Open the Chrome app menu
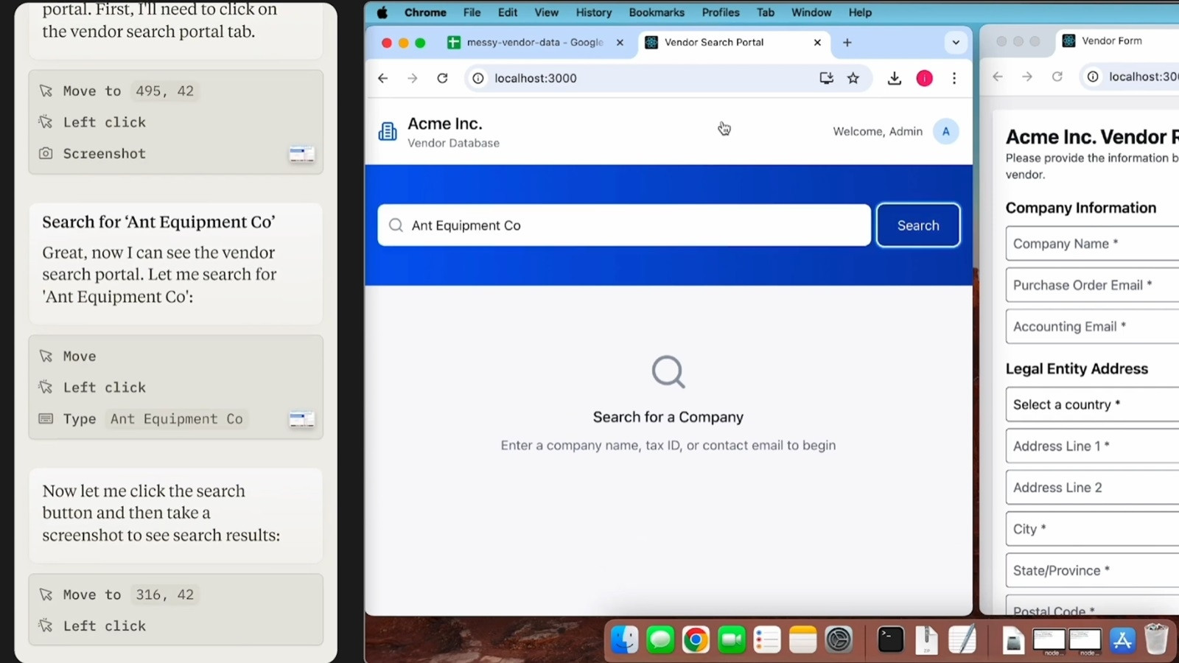 [425, 13]
